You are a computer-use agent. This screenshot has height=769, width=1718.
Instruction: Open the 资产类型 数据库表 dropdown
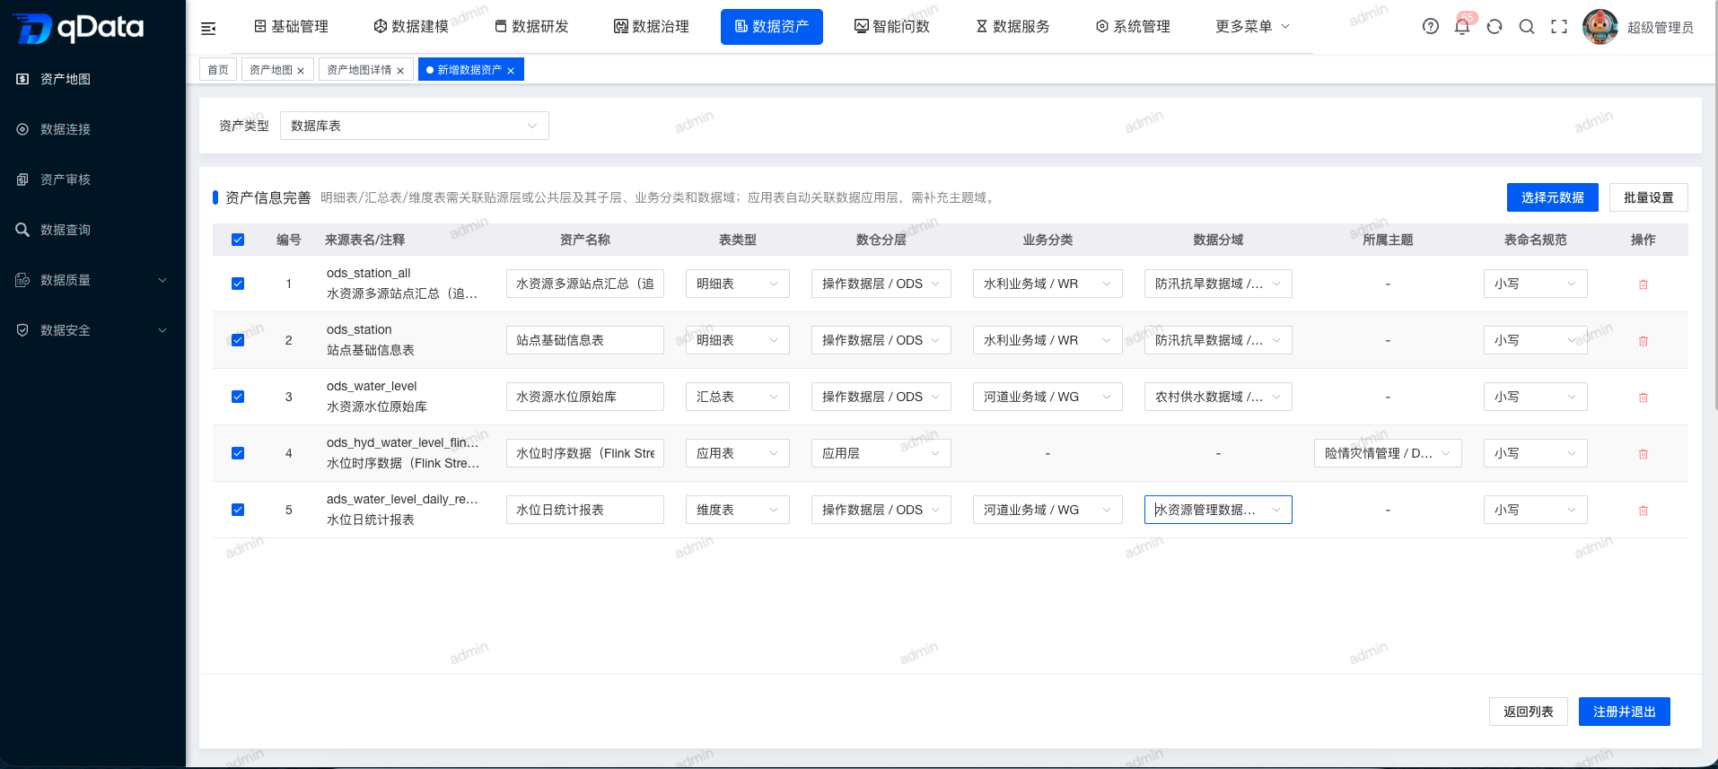click(x=415, y=126)
